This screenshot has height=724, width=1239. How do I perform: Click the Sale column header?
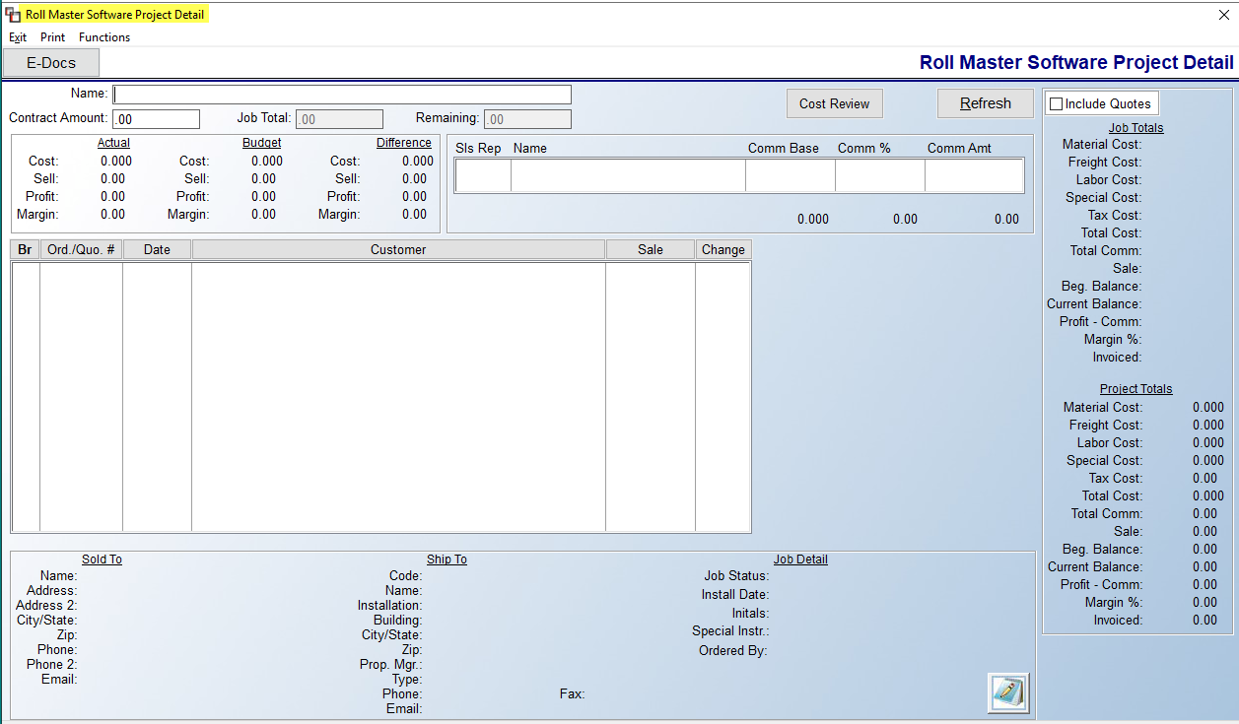651,249
